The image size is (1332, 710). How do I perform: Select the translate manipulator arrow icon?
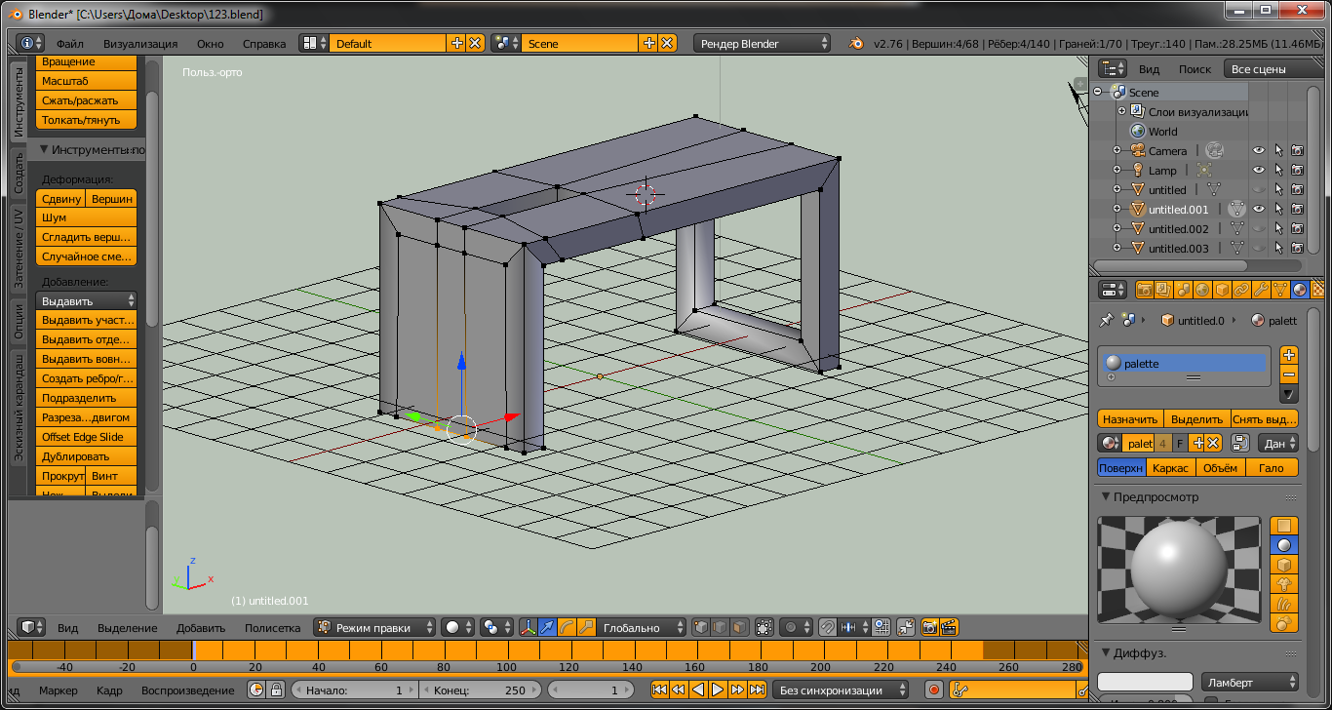coord(547,627)
